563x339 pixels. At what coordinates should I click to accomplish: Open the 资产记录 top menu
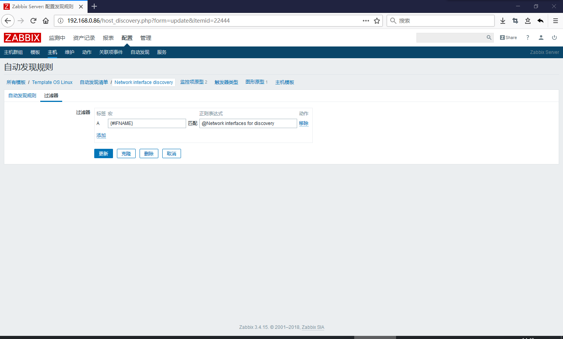click(84, 38)
